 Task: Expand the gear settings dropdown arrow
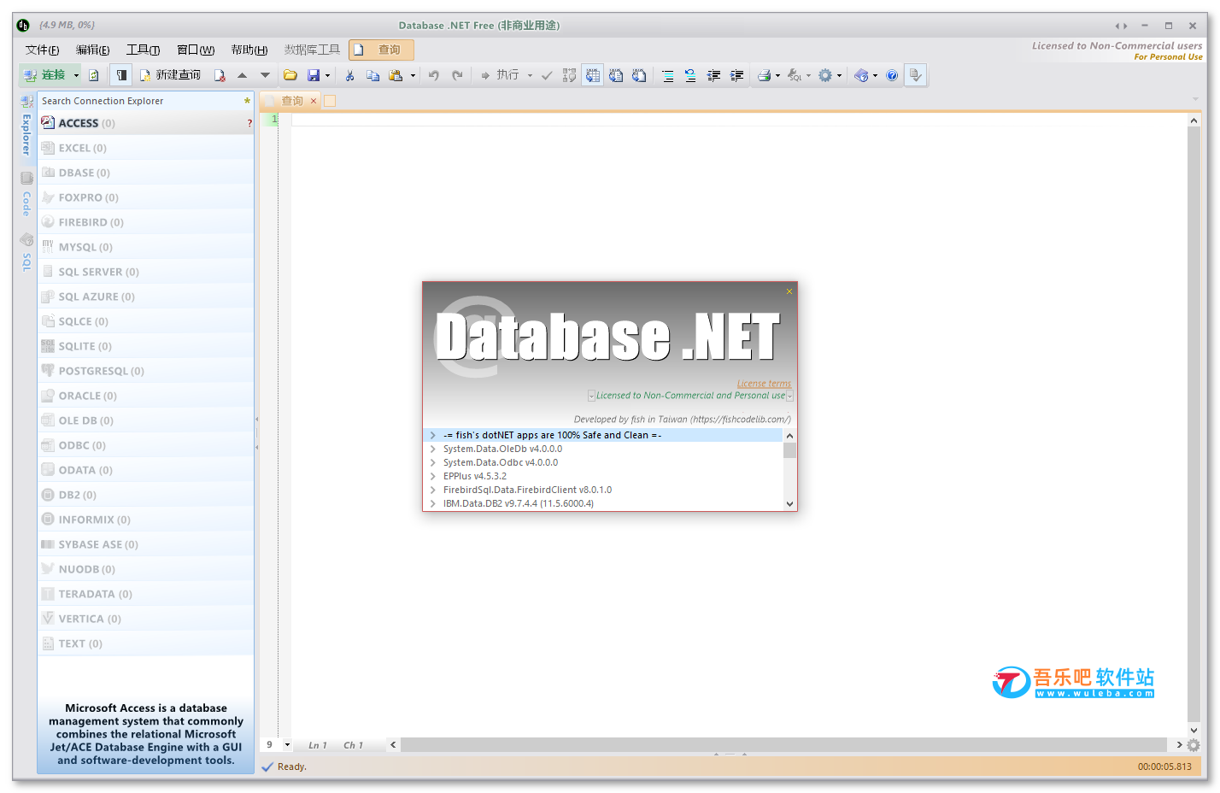point(839,75)
